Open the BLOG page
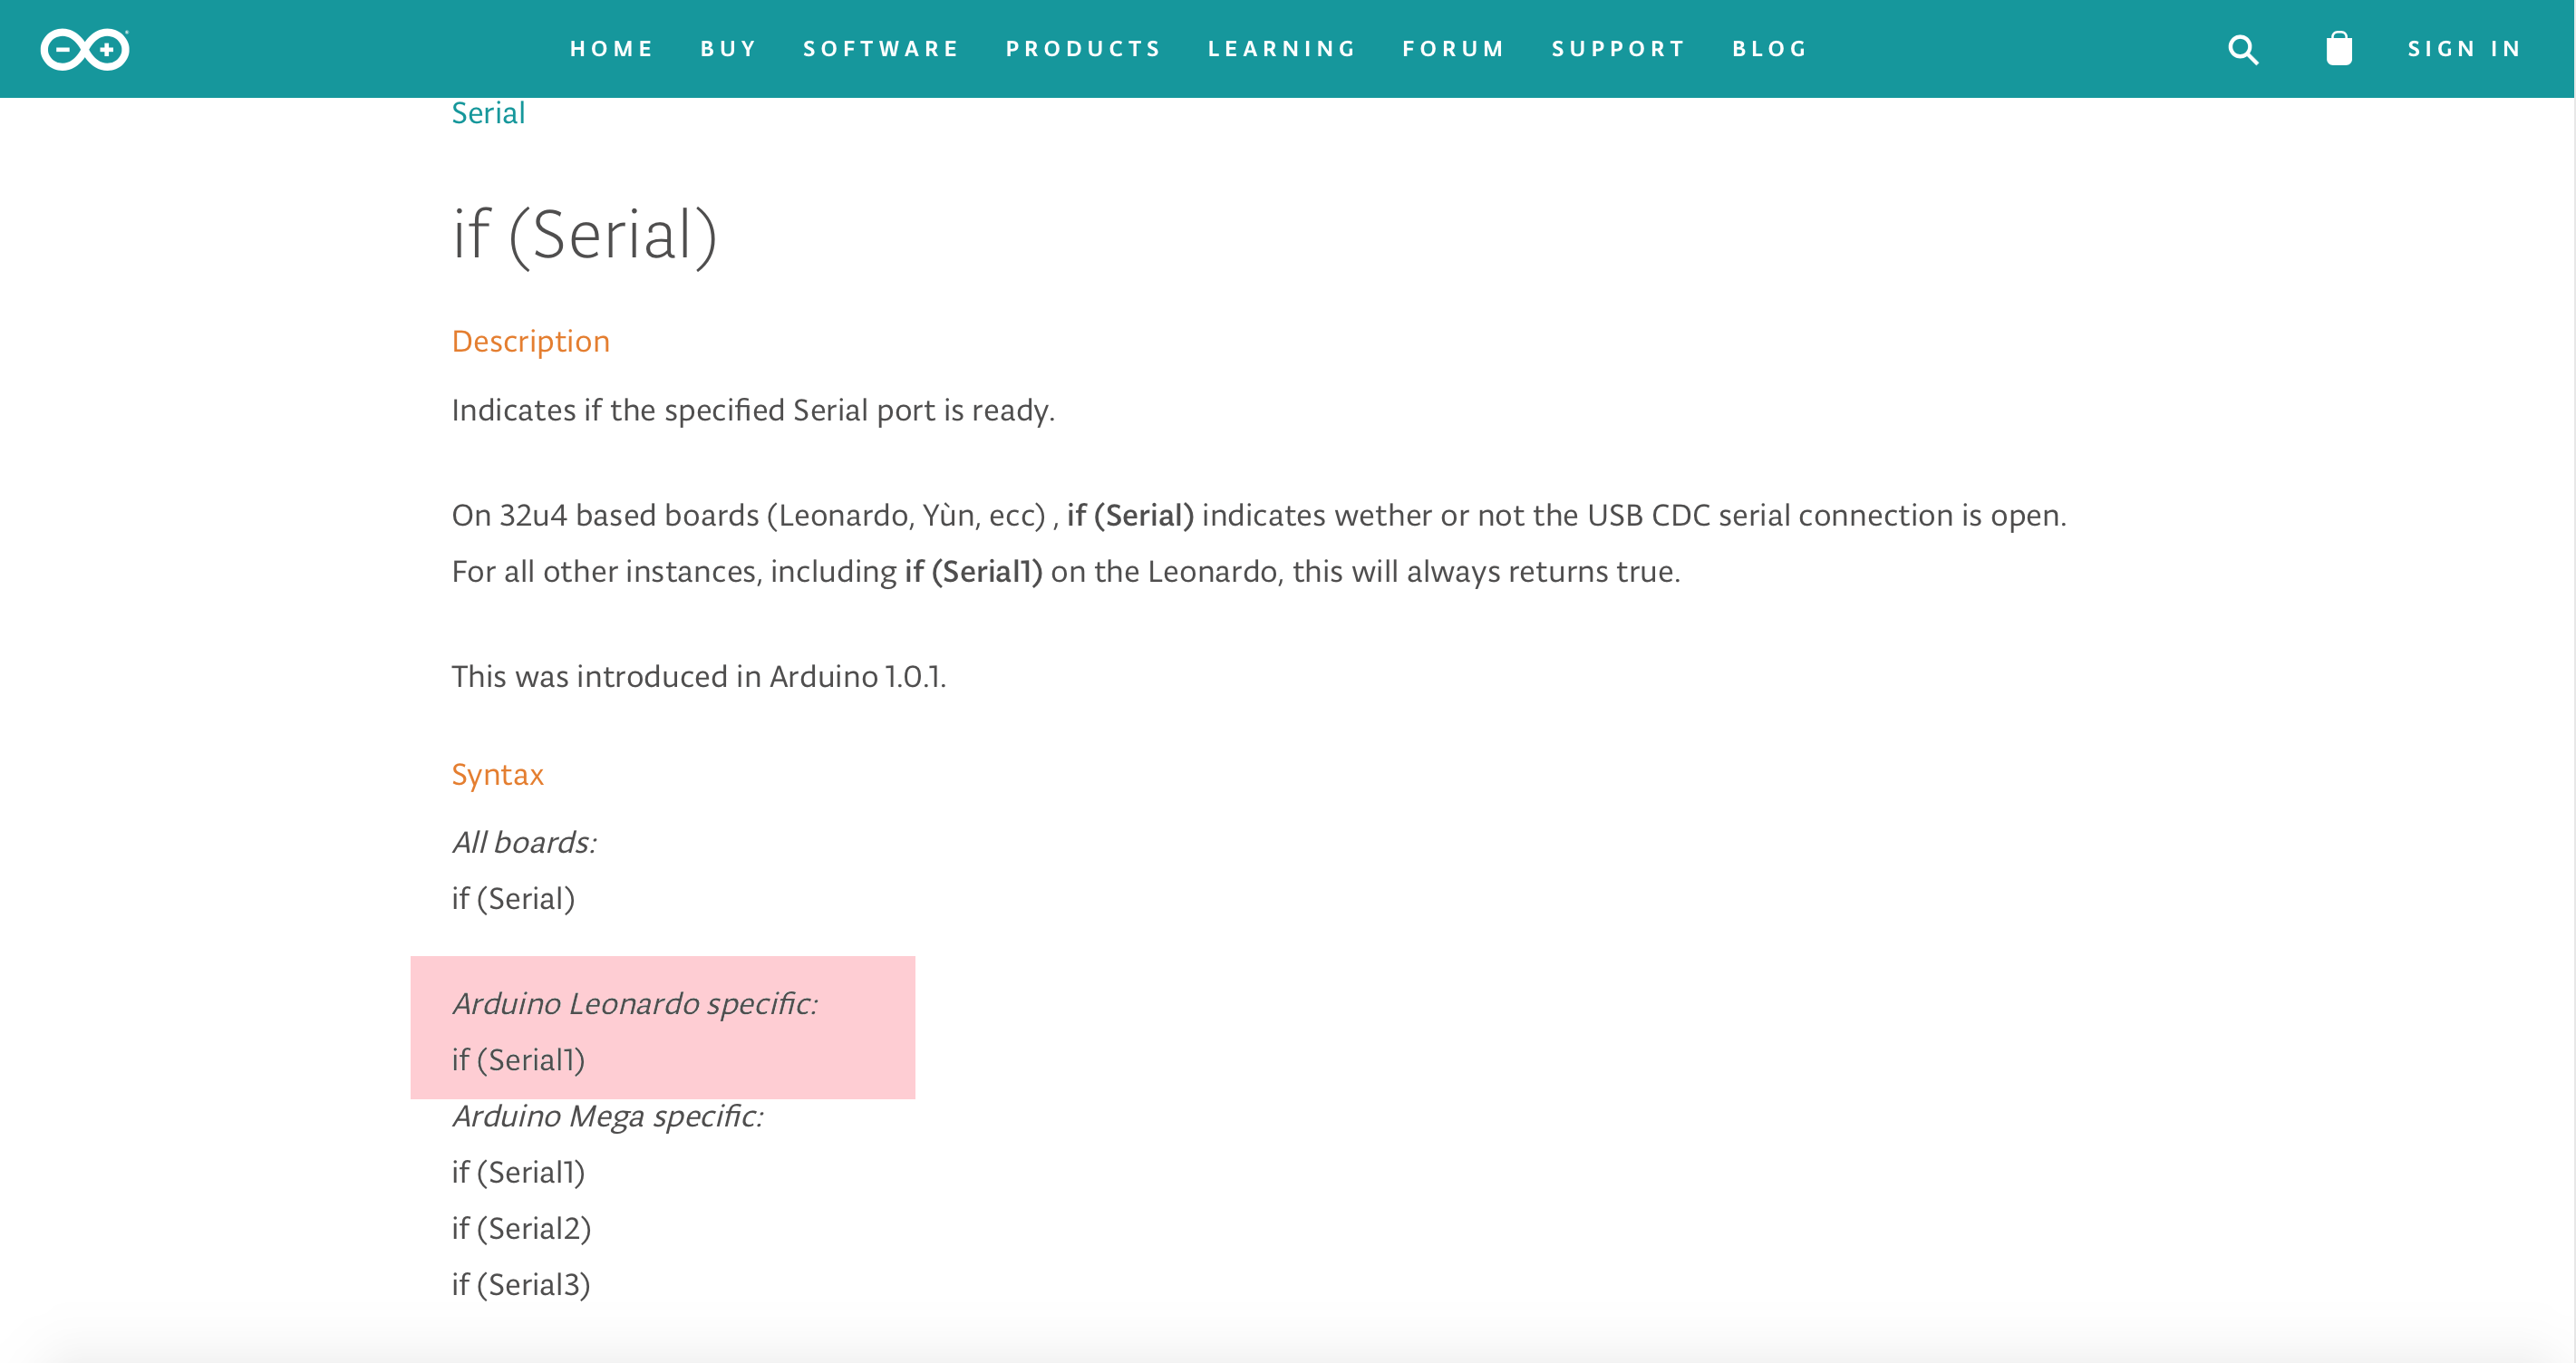2576x1363 pixels. click(1768, 48)
